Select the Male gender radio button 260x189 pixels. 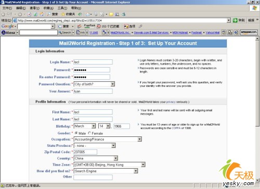[76, 133]
